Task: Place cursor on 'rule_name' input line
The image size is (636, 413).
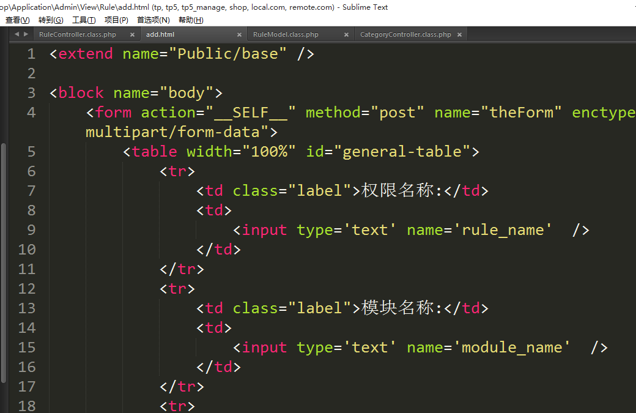Action: tap(410, 230)
